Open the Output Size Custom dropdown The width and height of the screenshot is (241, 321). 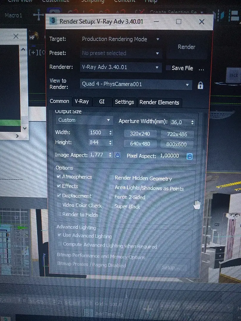pos(84,120)
